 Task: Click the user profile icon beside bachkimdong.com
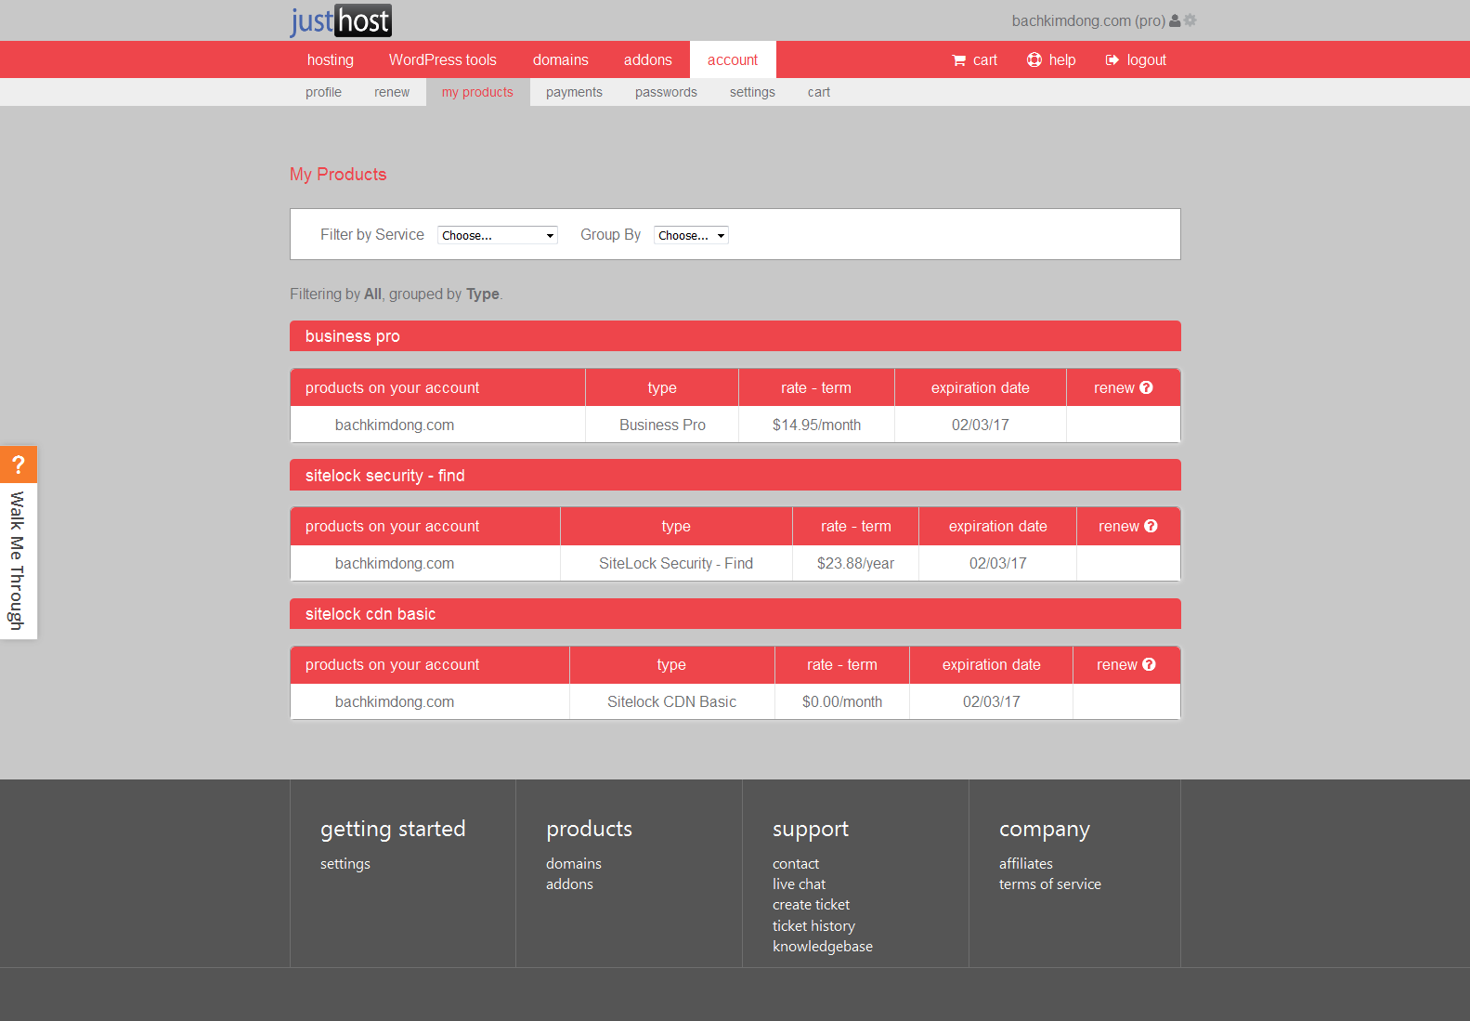[1175, 20]
